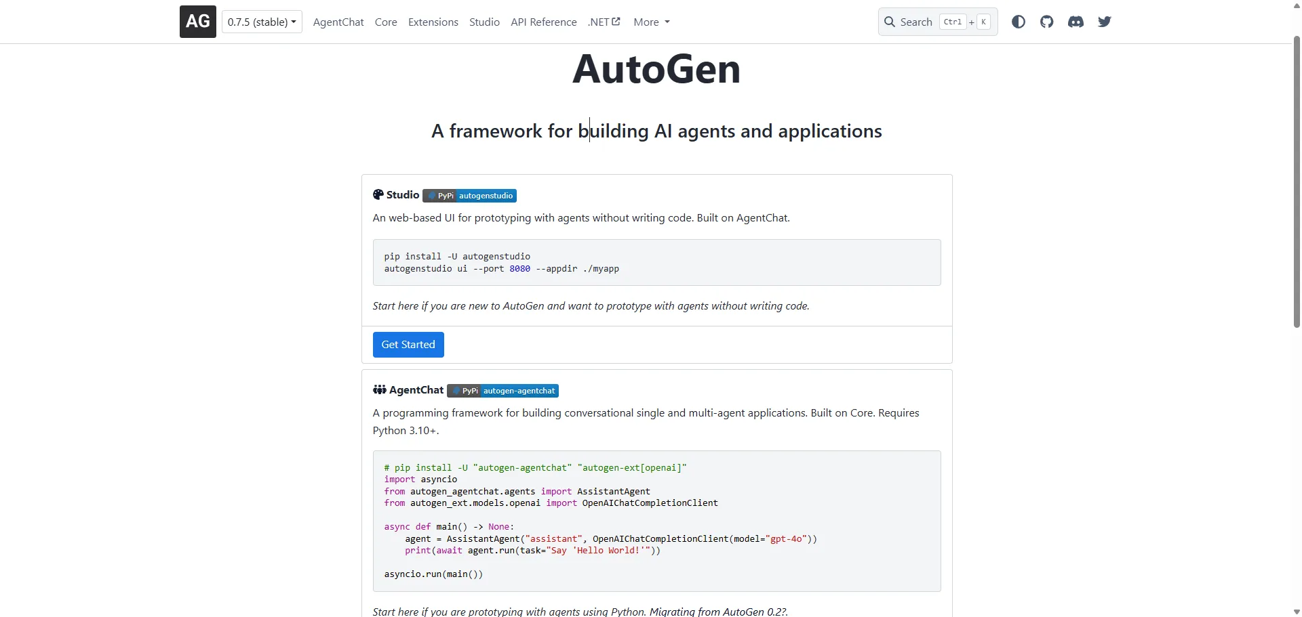1302x617 pixels.
Task: Open the .NET external link
Action: tap(604, 22)
